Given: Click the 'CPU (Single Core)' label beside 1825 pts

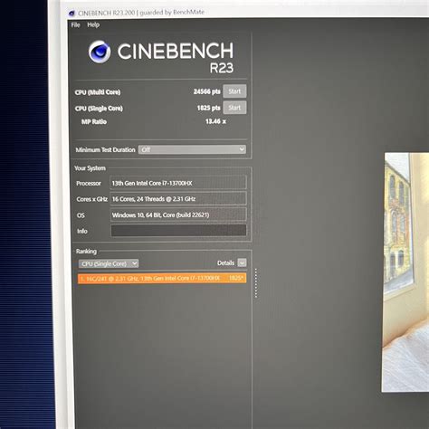Looking at the screenshot, I should pos(99,109).
